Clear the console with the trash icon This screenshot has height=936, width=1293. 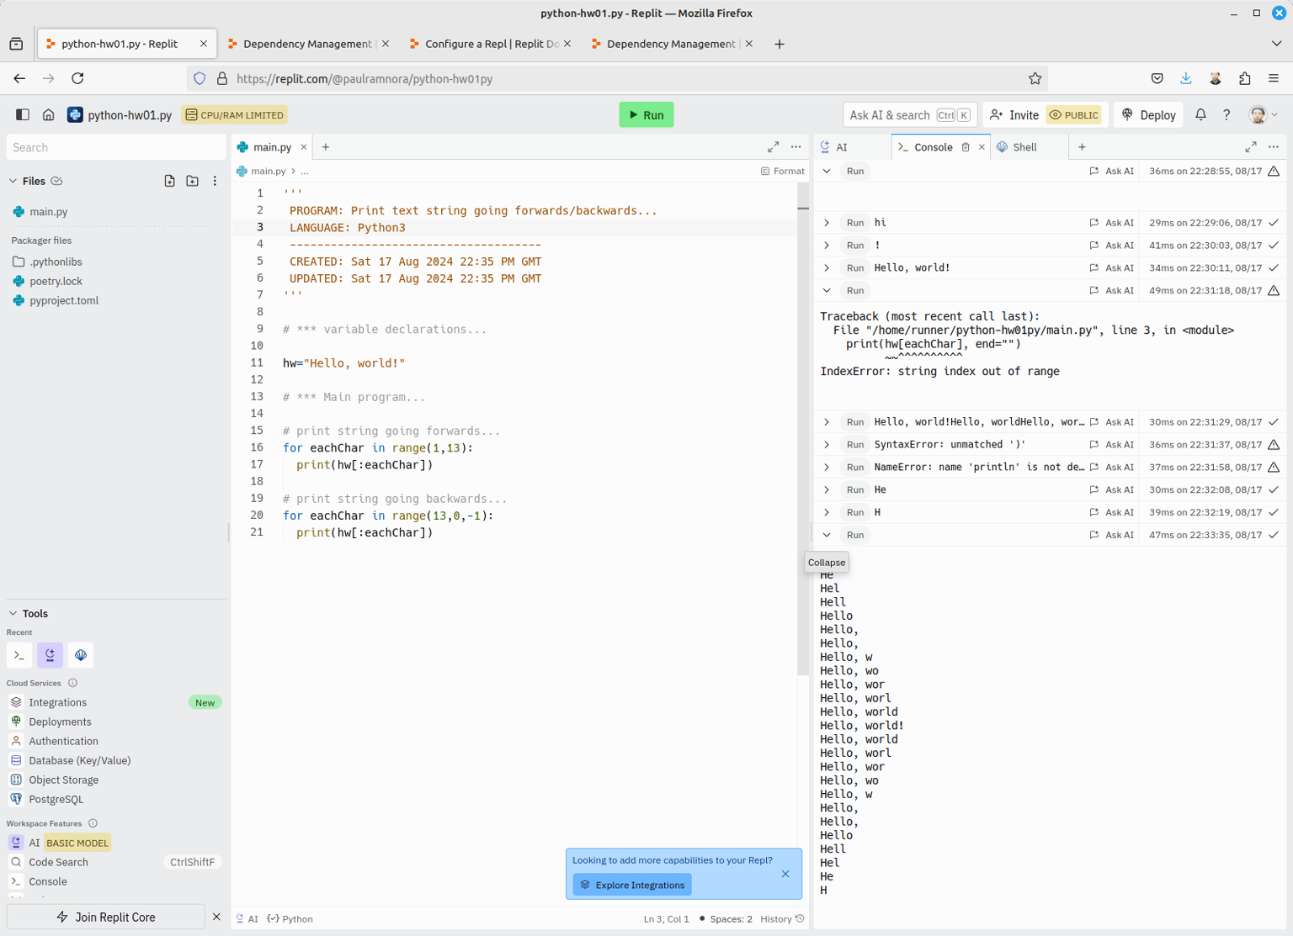pyautogui.click(x=966, y=147)
